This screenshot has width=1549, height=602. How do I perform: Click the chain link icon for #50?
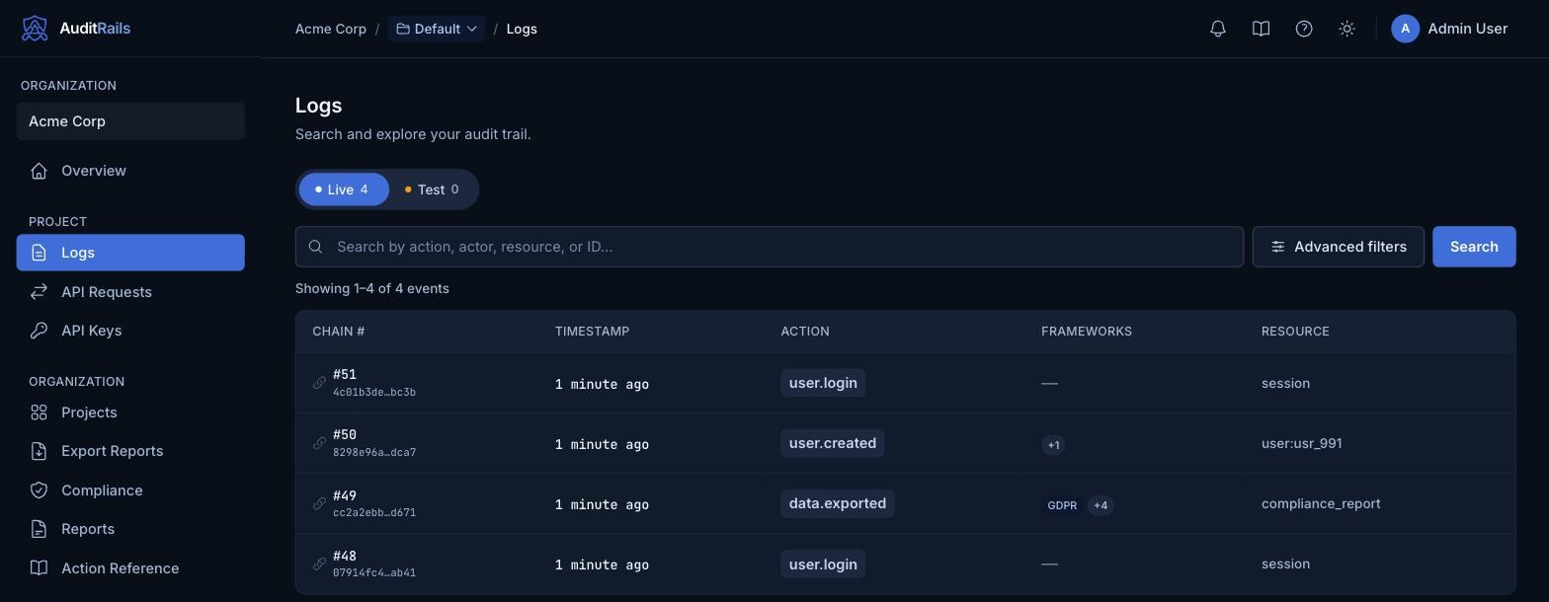[x=319, y=443]
